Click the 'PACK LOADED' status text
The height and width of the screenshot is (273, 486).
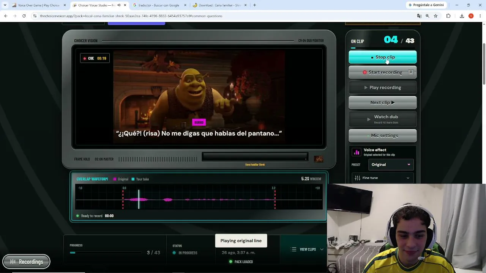click(x=243, y=262)
